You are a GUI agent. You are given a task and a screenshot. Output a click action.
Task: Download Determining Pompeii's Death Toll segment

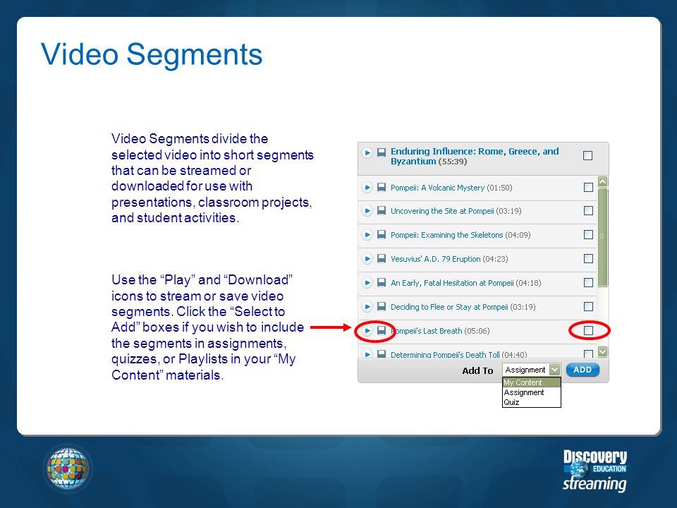pyautogui.click(x=382, y=353)
